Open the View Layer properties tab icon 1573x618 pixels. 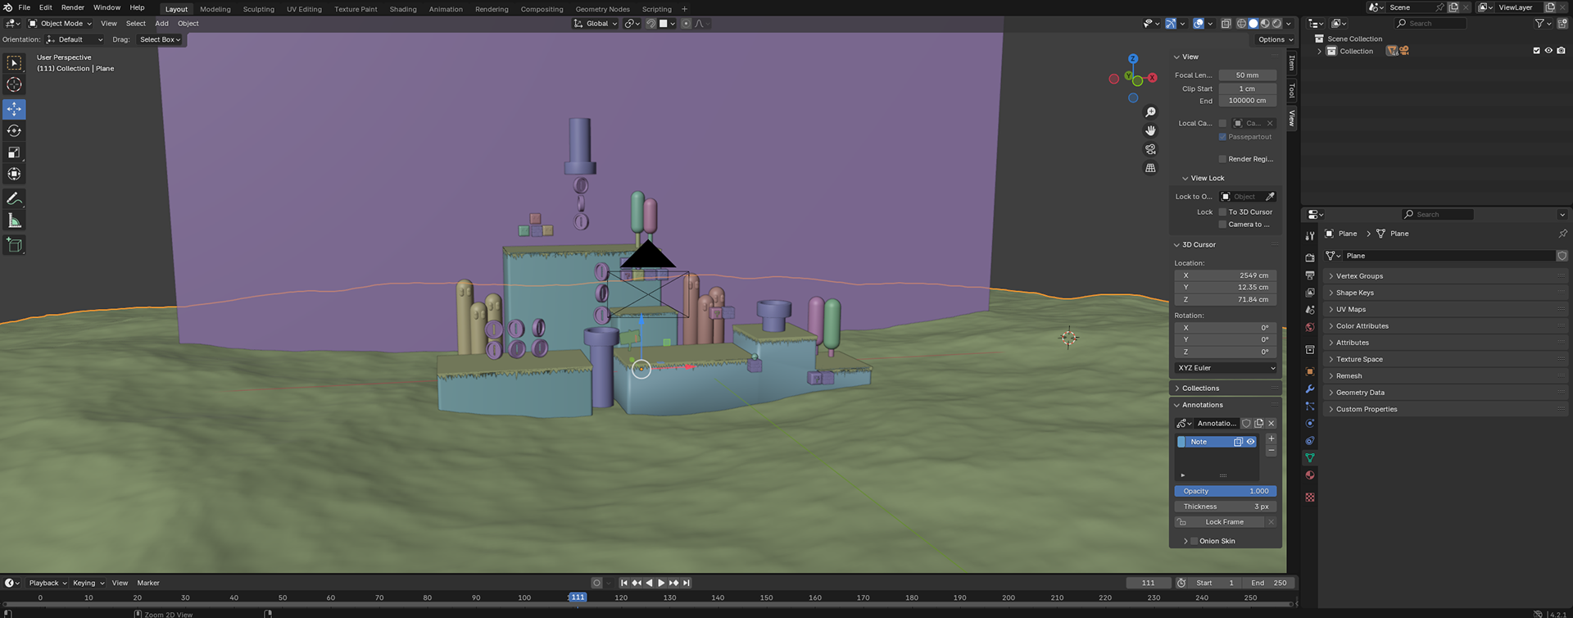pyautogui.click(x=1309, y=293)
